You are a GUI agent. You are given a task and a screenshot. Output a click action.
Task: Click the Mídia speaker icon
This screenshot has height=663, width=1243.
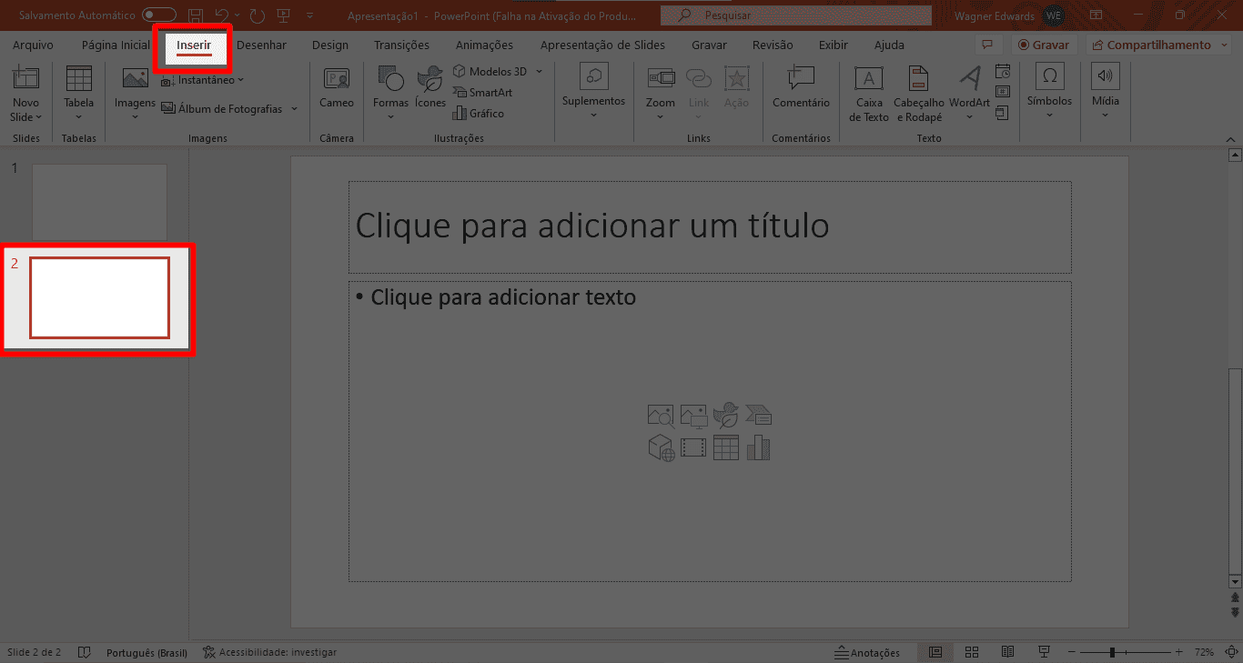pyautogui.click(x=1106, y=76)
